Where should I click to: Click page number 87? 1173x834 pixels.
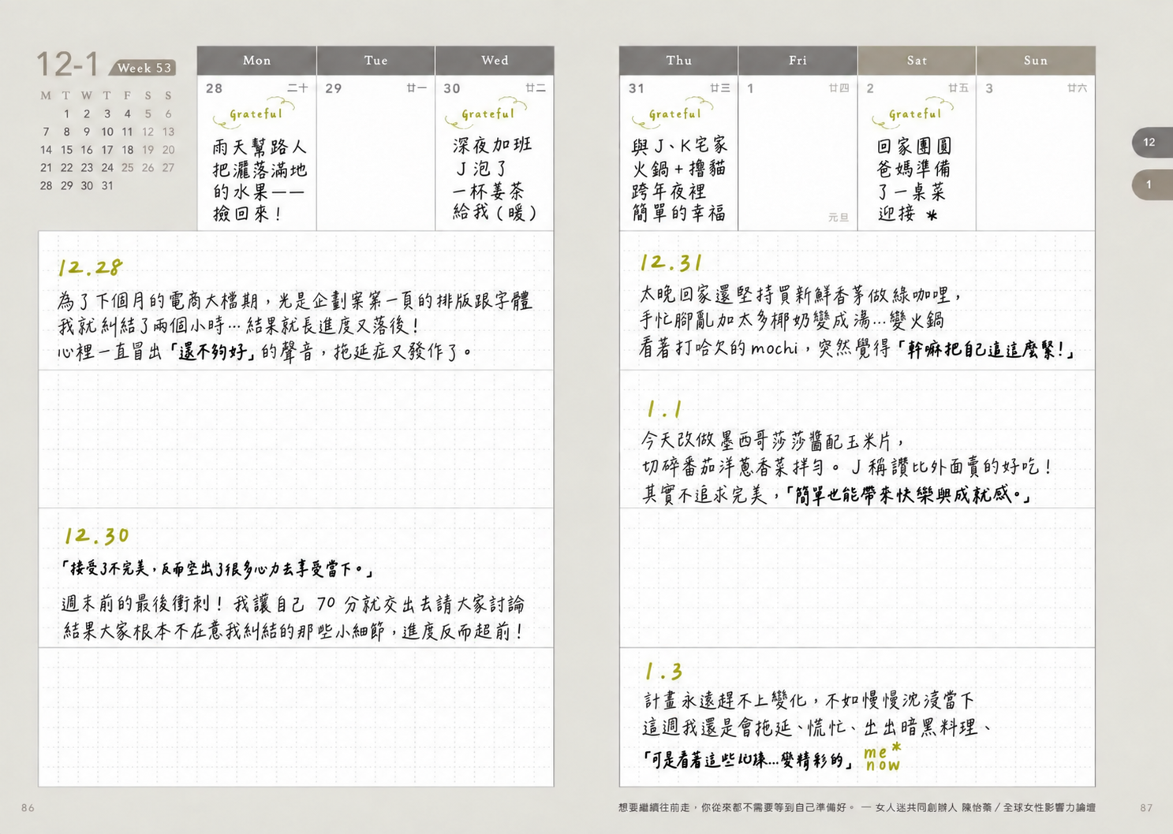coord(1146,808)
